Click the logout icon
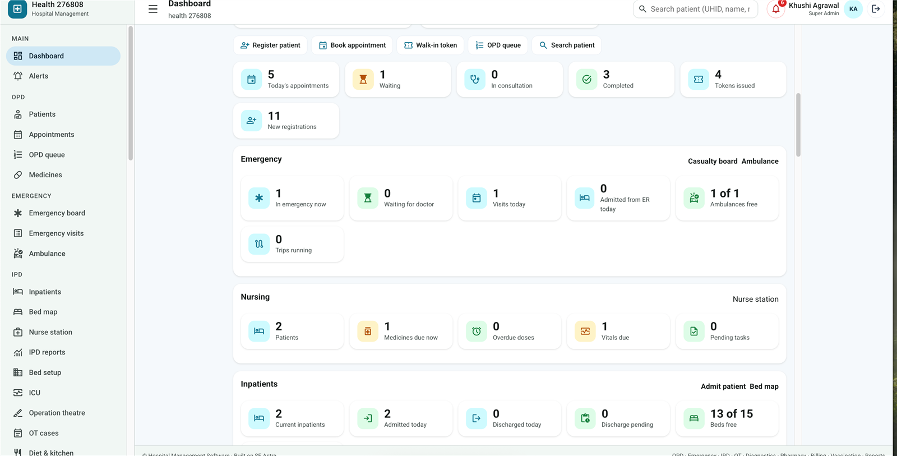Image resolution: width=897 pixels, height=456 pixels. [876, 9]
